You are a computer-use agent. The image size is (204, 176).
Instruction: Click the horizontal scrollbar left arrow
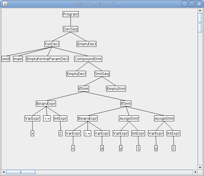[x=4, y=172]
